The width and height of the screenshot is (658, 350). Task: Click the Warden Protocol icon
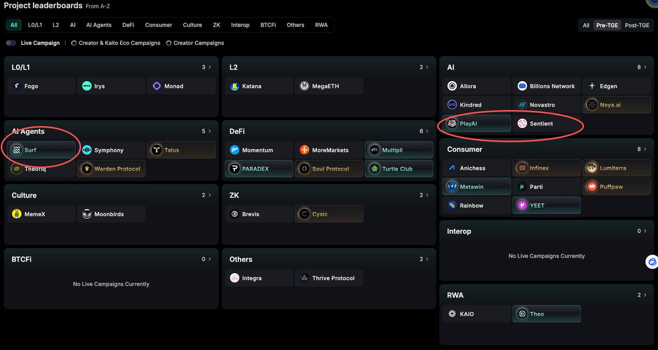pyautogui.click(x=87, y=169)
